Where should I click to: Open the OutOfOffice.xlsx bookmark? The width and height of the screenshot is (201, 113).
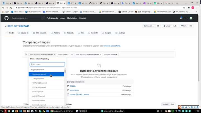click(162, 12)
